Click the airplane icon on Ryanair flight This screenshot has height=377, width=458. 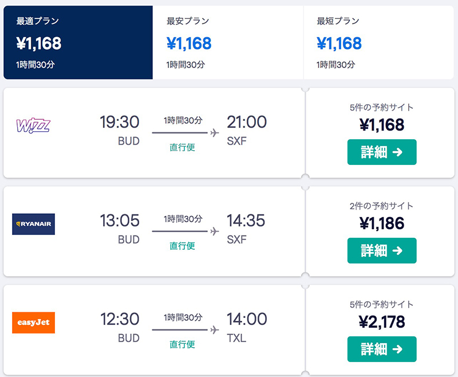click(x=215, y=231)
